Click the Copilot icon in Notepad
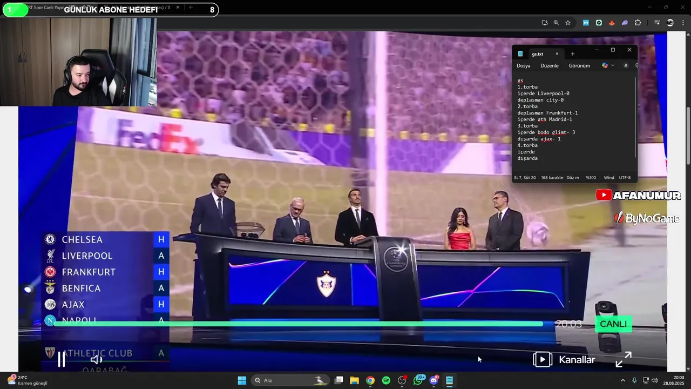Viewport: 691px width, 389px height. point(605,65)
